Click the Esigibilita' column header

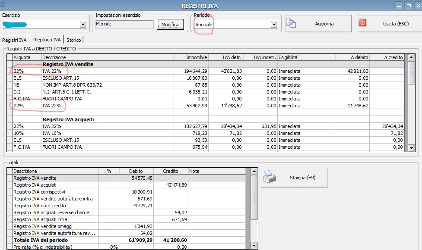point(306,57)
